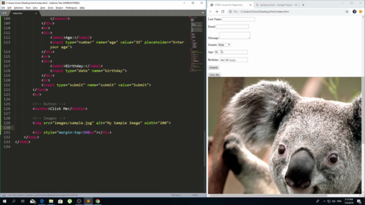The height and width of the screenshot is (205, 365).
Task: Click the line 126 button code
Action: click(60, 109)
